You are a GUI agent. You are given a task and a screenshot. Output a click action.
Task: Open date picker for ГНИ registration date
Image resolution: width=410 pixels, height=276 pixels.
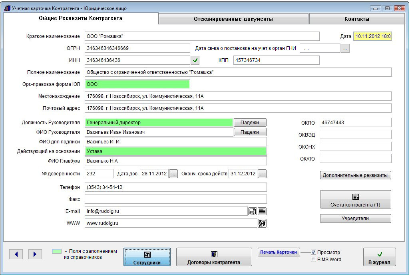click(345, 48)
